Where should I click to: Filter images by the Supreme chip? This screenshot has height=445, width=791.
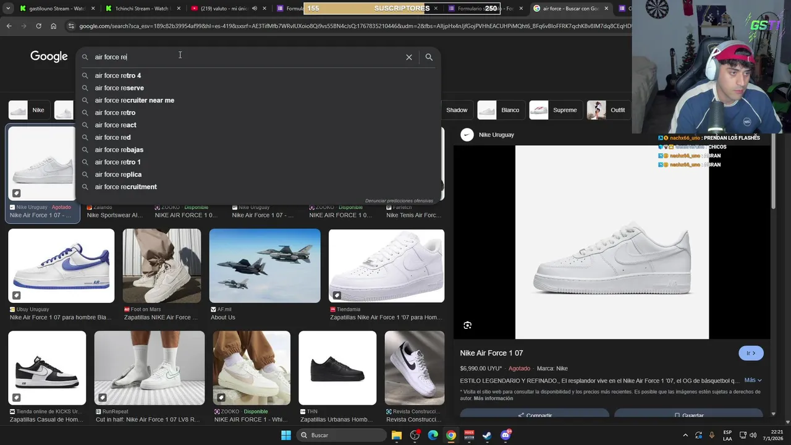(555, 110)
